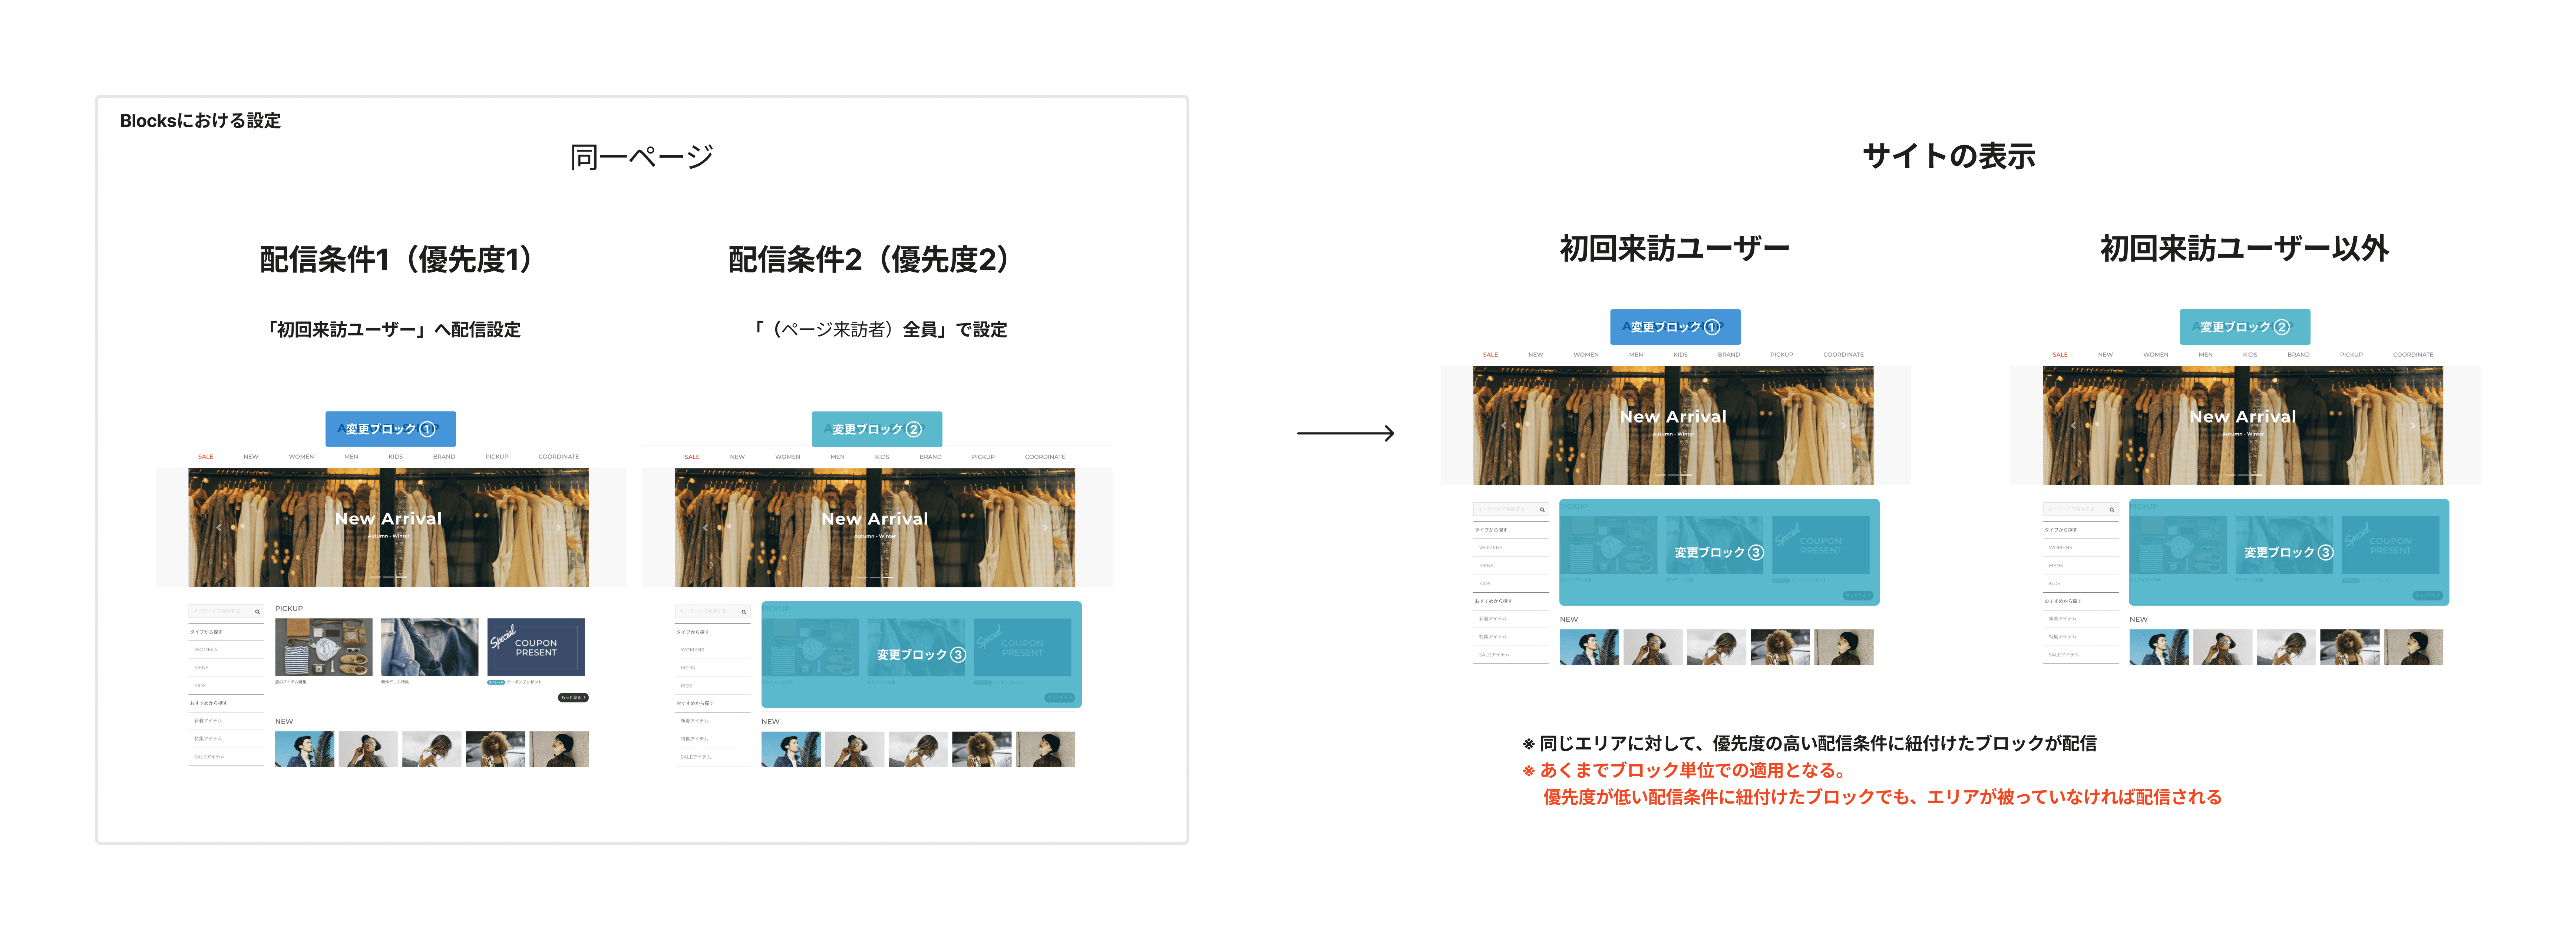This screenshot has width=2576, height=940.
Task: Show previous banner slide in 初回来訪ユーザー以外 mockup
Action: [x=2073, y=425]
